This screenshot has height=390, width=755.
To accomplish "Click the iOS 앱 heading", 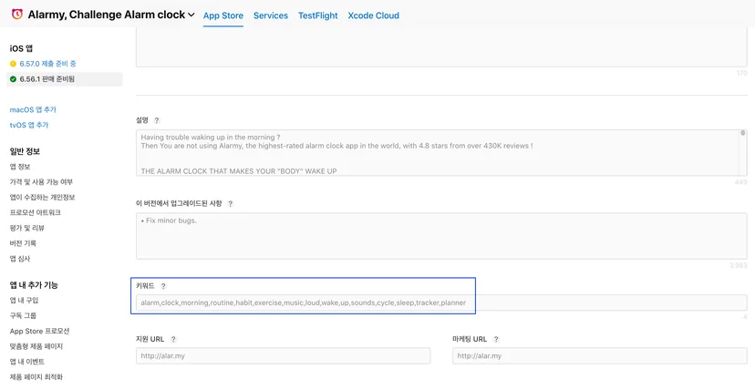I will (21, 48).
